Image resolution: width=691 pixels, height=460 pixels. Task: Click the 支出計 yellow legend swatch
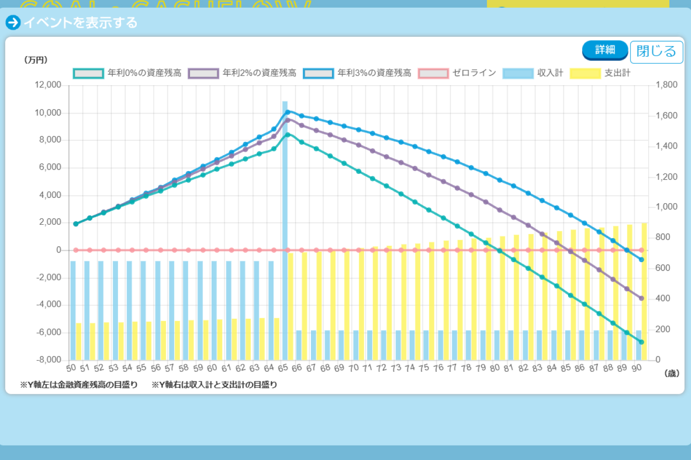585,73
